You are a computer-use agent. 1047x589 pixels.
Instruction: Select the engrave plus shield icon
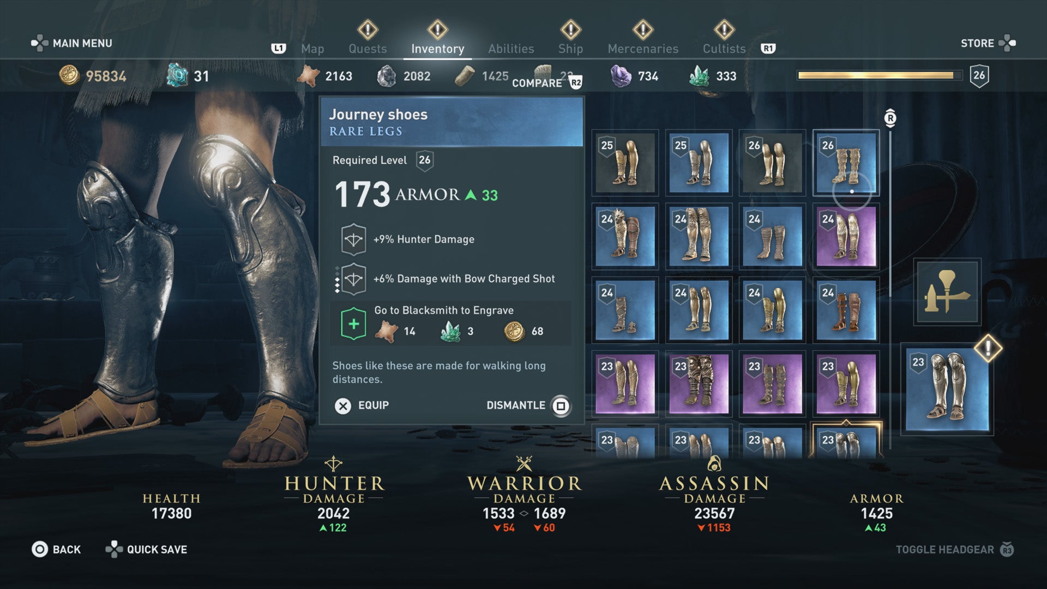(353, 323)
